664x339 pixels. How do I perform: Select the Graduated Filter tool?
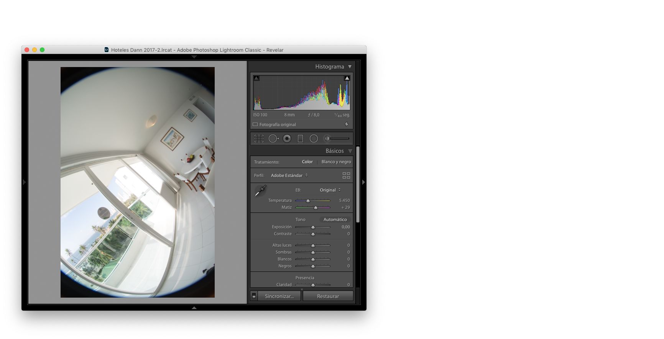(x=300, y=139)
